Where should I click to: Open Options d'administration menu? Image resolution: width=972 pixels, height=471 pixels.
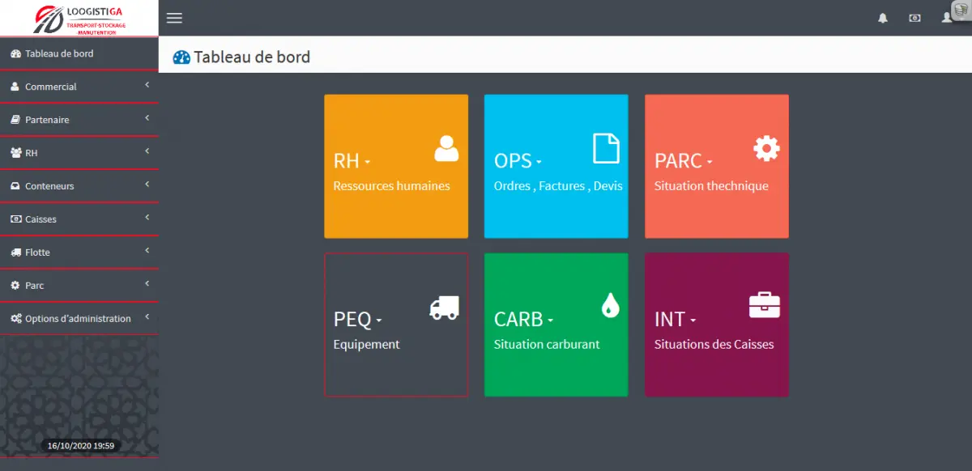coord(79,319)
